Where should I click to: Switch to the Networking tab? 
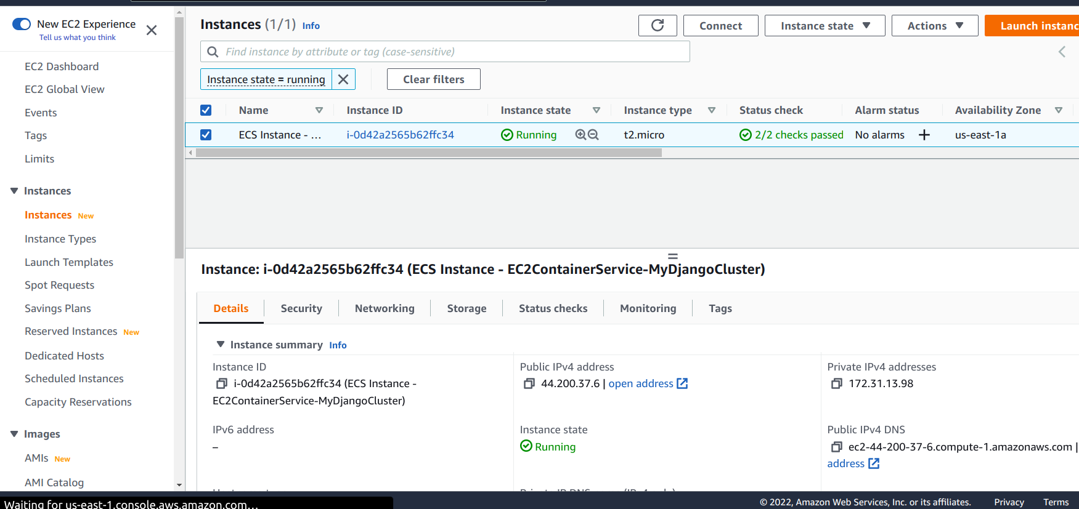click(385, 308)
